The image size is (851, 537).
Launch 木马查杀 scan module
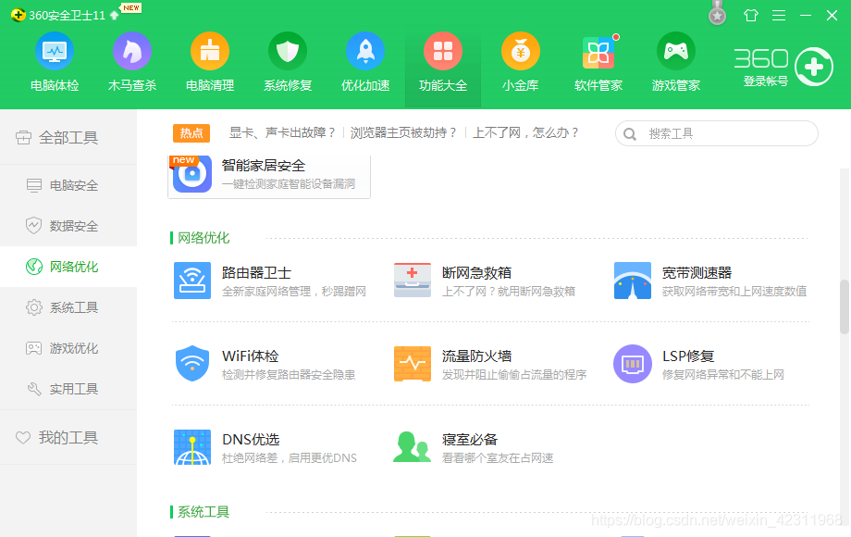pyautogui.click(x=132, y=62)
